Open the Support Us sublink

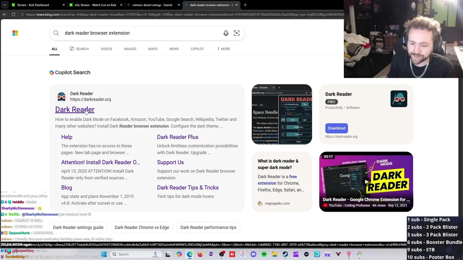point(170,162)
